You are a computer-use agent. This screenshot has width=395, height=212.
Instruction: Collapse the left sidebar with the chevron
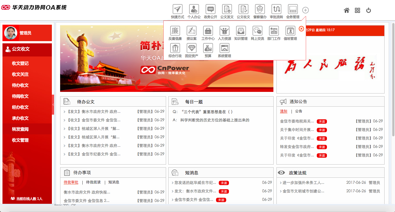53,104
